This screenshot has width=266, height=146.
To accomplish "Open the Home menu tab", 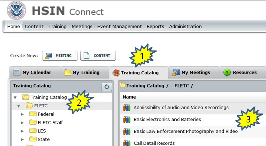I will coord(13,26).
